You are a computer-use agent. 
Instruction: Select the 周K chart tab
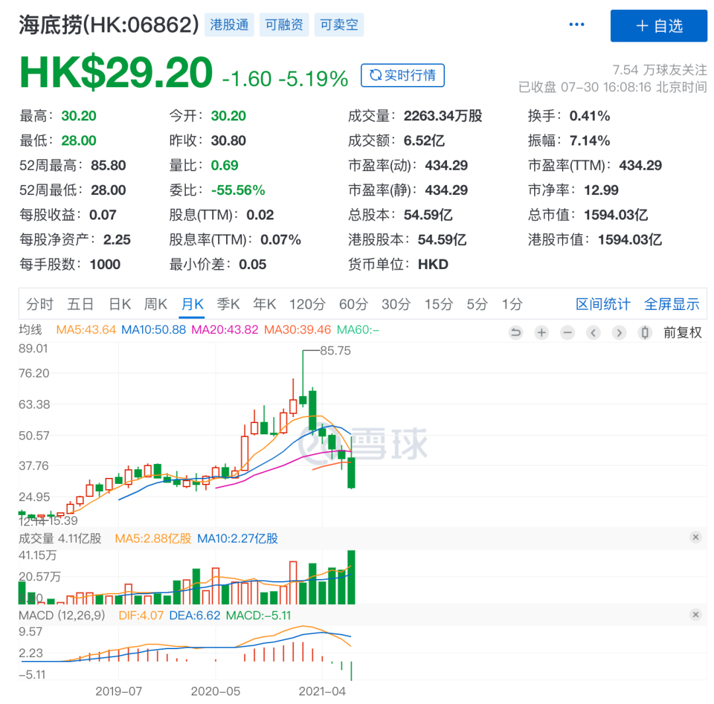click(156, 303)
